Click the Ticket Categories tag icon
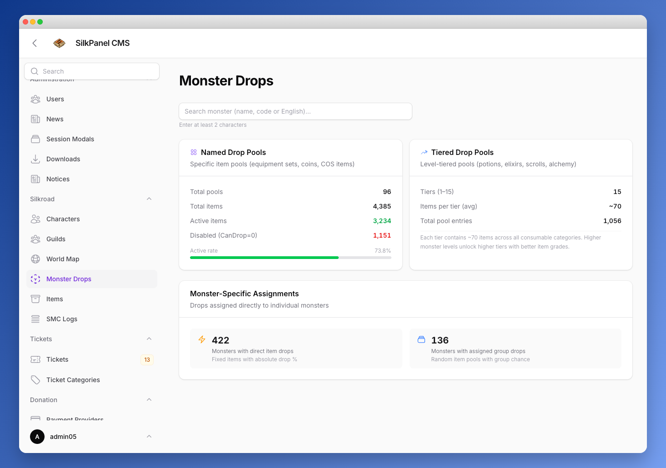Viewport: 666px width, 468px height. coord(35,380)
